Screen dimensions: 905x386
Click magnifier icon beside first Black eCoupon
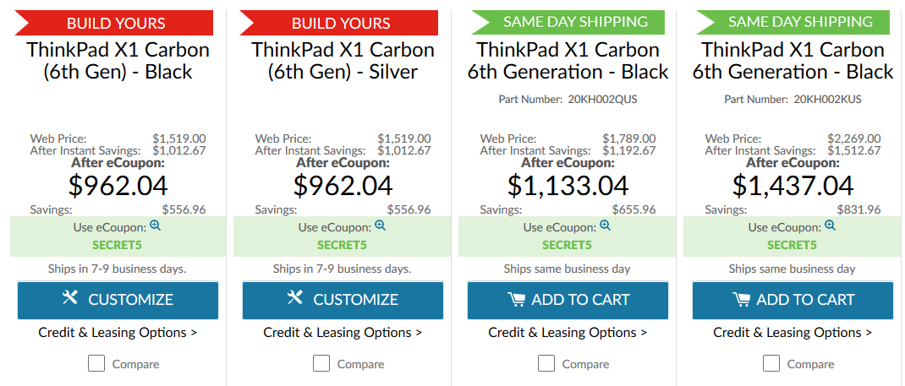pos(155,226)
